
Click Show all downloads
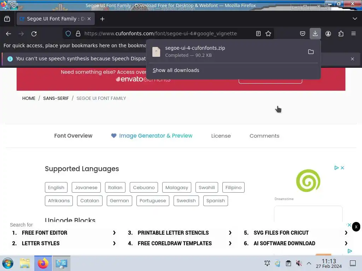[x=176, y=70]
